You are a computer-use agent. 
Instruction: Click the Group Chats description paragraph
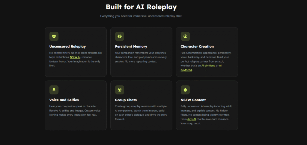click(141, 113)
